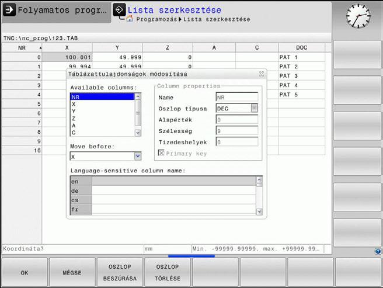The height and width of the screenshot is (288, 383).
Task: Open the Move before dropdown
Action: (x=138, y=156)
